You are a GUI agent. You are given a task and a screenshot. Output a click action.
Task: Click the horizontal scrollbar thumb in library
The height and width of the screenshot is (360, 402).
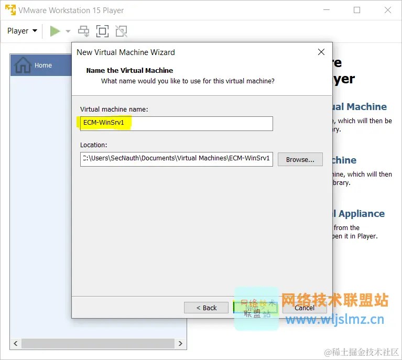(x=98, y=343)
